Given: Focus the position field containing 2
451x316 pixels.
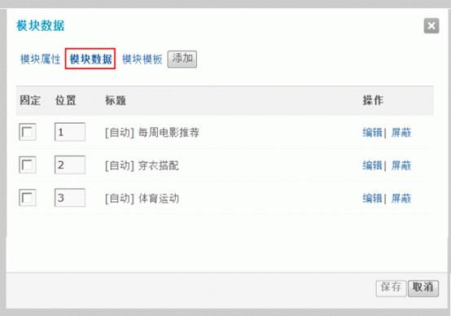Looking at the screenshot, I should (x=70, y=165).
